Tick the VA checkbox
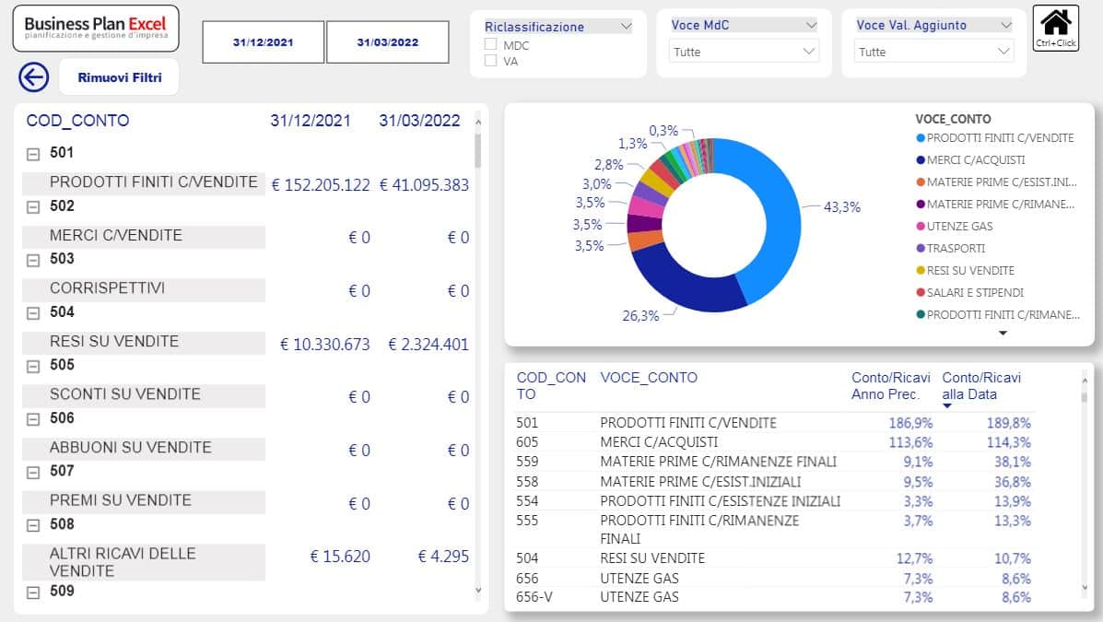This screenshot has width=1103, height=622. [491, 61]
